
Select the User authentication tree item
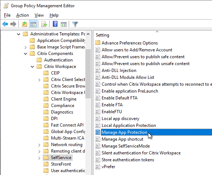pos(68,171)
